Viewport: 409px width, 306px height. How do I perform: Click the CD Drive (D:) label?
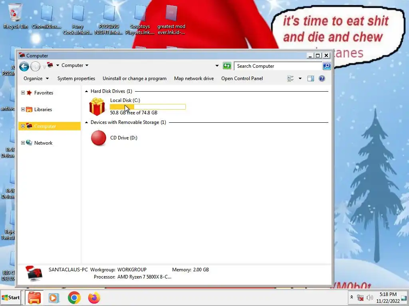click(124, 138)
